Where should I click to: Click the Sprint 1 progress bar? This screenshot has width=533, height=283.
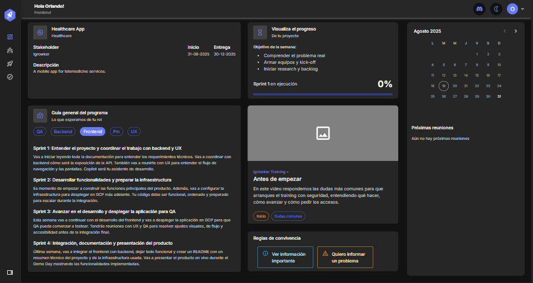point(323,94)
